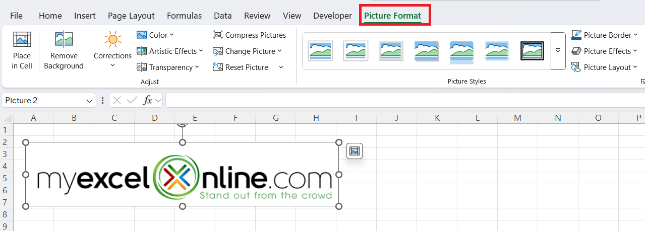Apply the sixth soft-edge picture style

coord(497,51)
